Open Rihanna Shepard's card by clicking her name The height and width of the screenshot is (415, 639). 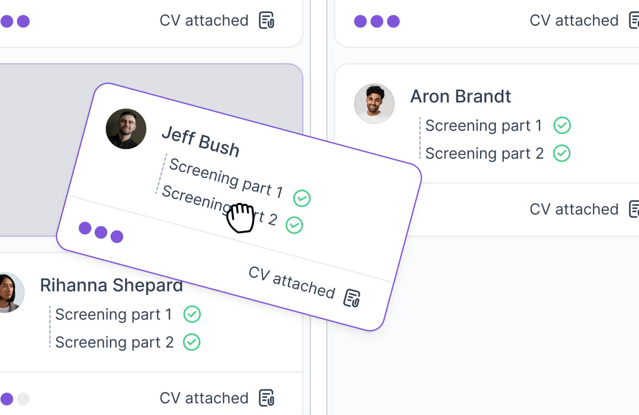coord(111,285)
